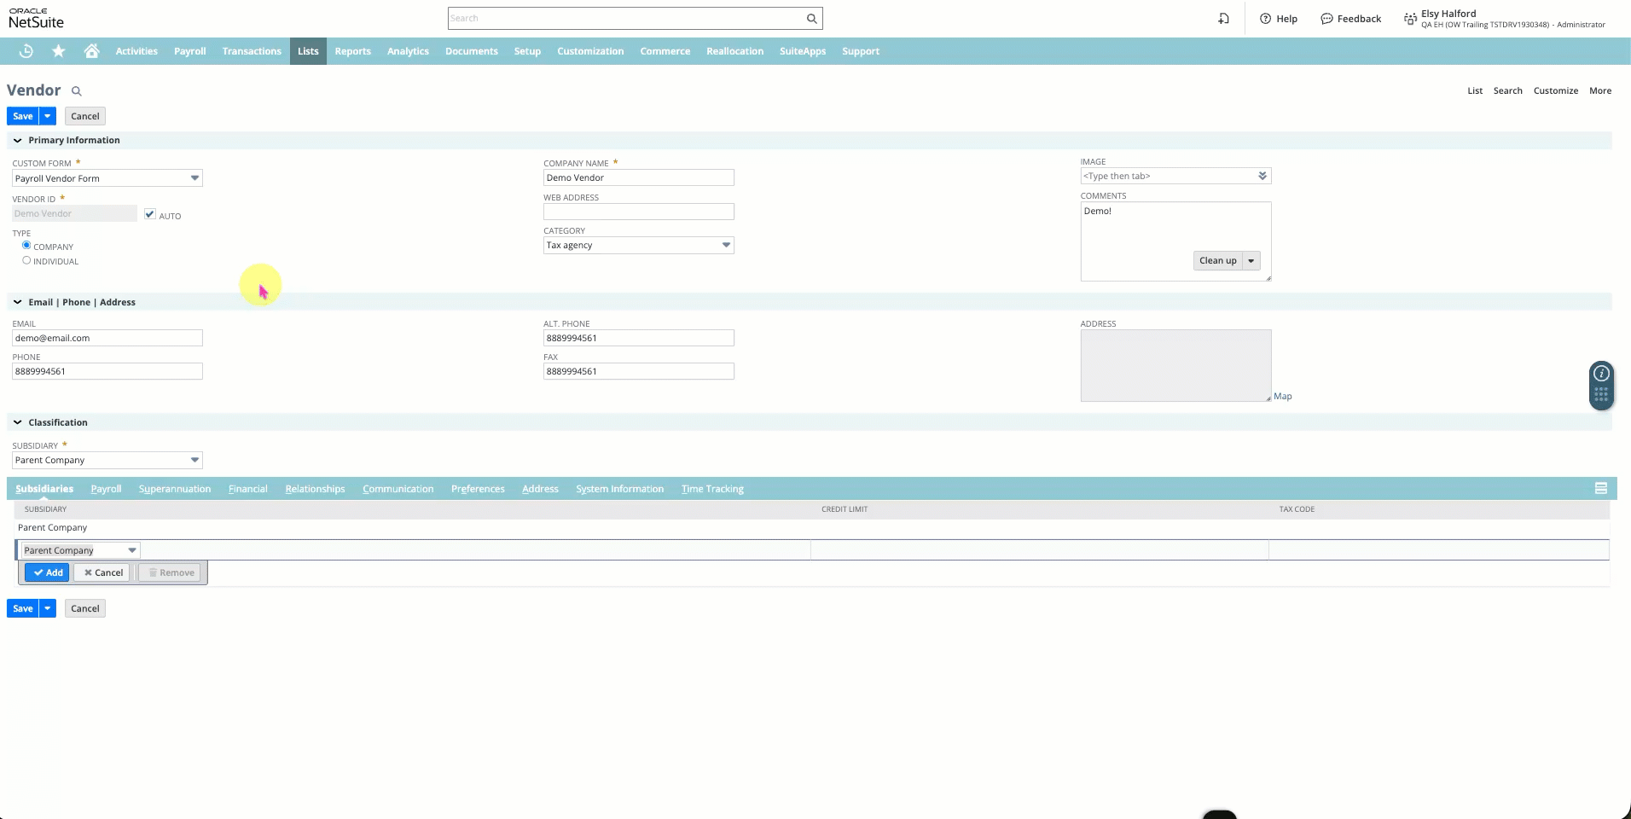Click the Alt. Phone input field

pyautogui.click(x=639, y=338)
